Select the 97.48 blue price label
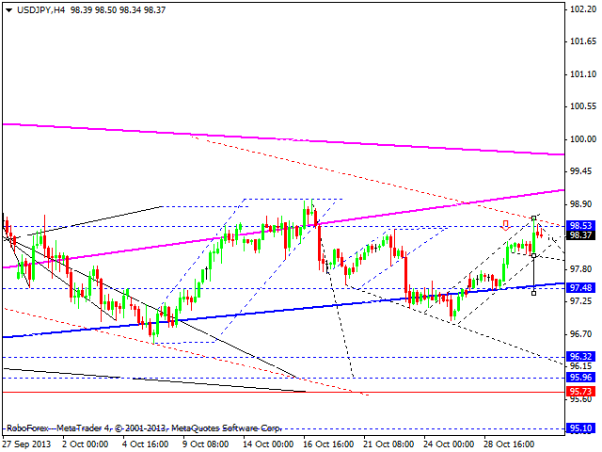Image resolution: width=602 pixels, height=452 pixels. click(580, 287)
